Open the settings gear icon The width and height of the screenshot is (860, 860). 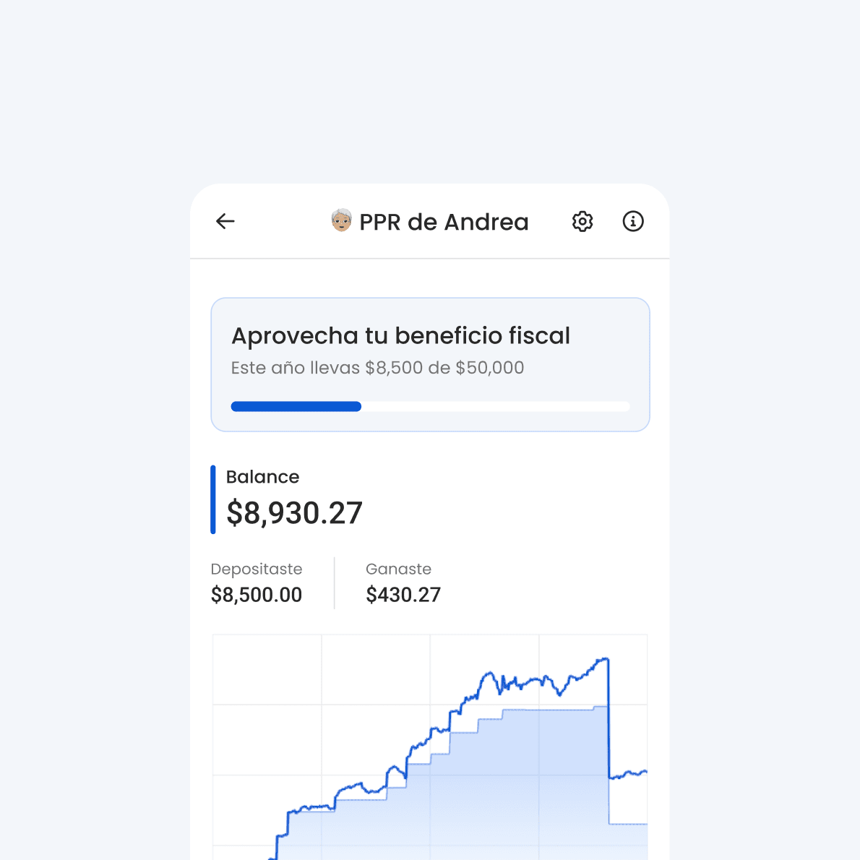(582, 222)
